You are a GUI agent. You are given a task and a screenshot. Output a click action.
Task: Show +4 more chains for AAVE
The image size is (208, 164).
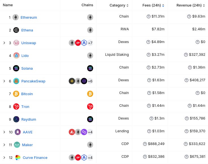tap(90, 132)
